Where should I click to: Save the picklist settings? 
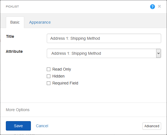[18, 126]
